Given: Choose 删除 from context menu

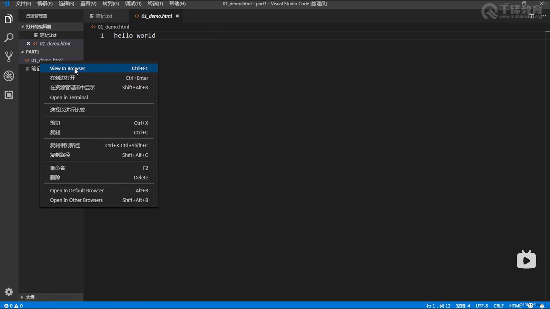Looking at the screenshot, I should pos(99,178).
